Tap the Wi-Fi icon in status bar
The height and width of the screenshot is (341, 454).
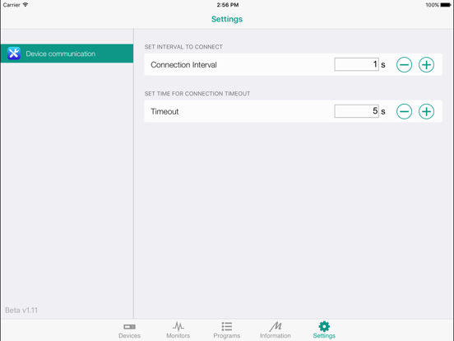click(25, 5)
